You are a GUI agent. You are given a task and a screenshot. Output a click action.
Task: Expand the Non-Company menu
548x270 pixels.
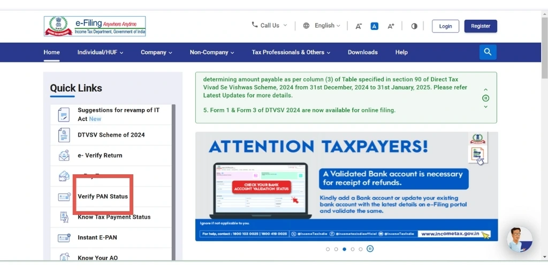pyautogui.click(x=212, y=52)
